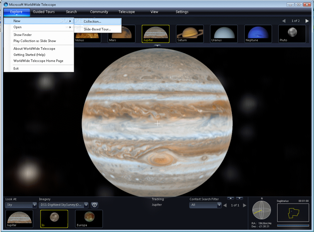
Task: Go to previous collection page arrow
Action: click(x=284, y=21)
